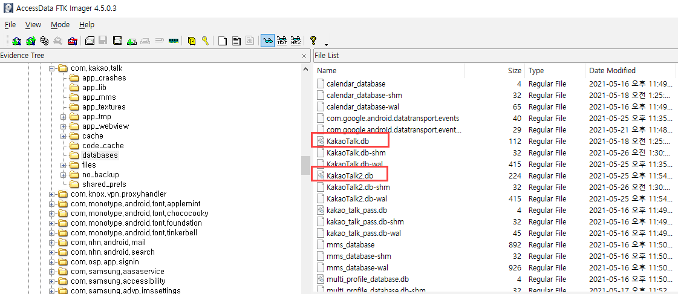Expand the no_backup folder node
Image resolution: width=678 pixels, height=294 pixels.
click(63, 175)
